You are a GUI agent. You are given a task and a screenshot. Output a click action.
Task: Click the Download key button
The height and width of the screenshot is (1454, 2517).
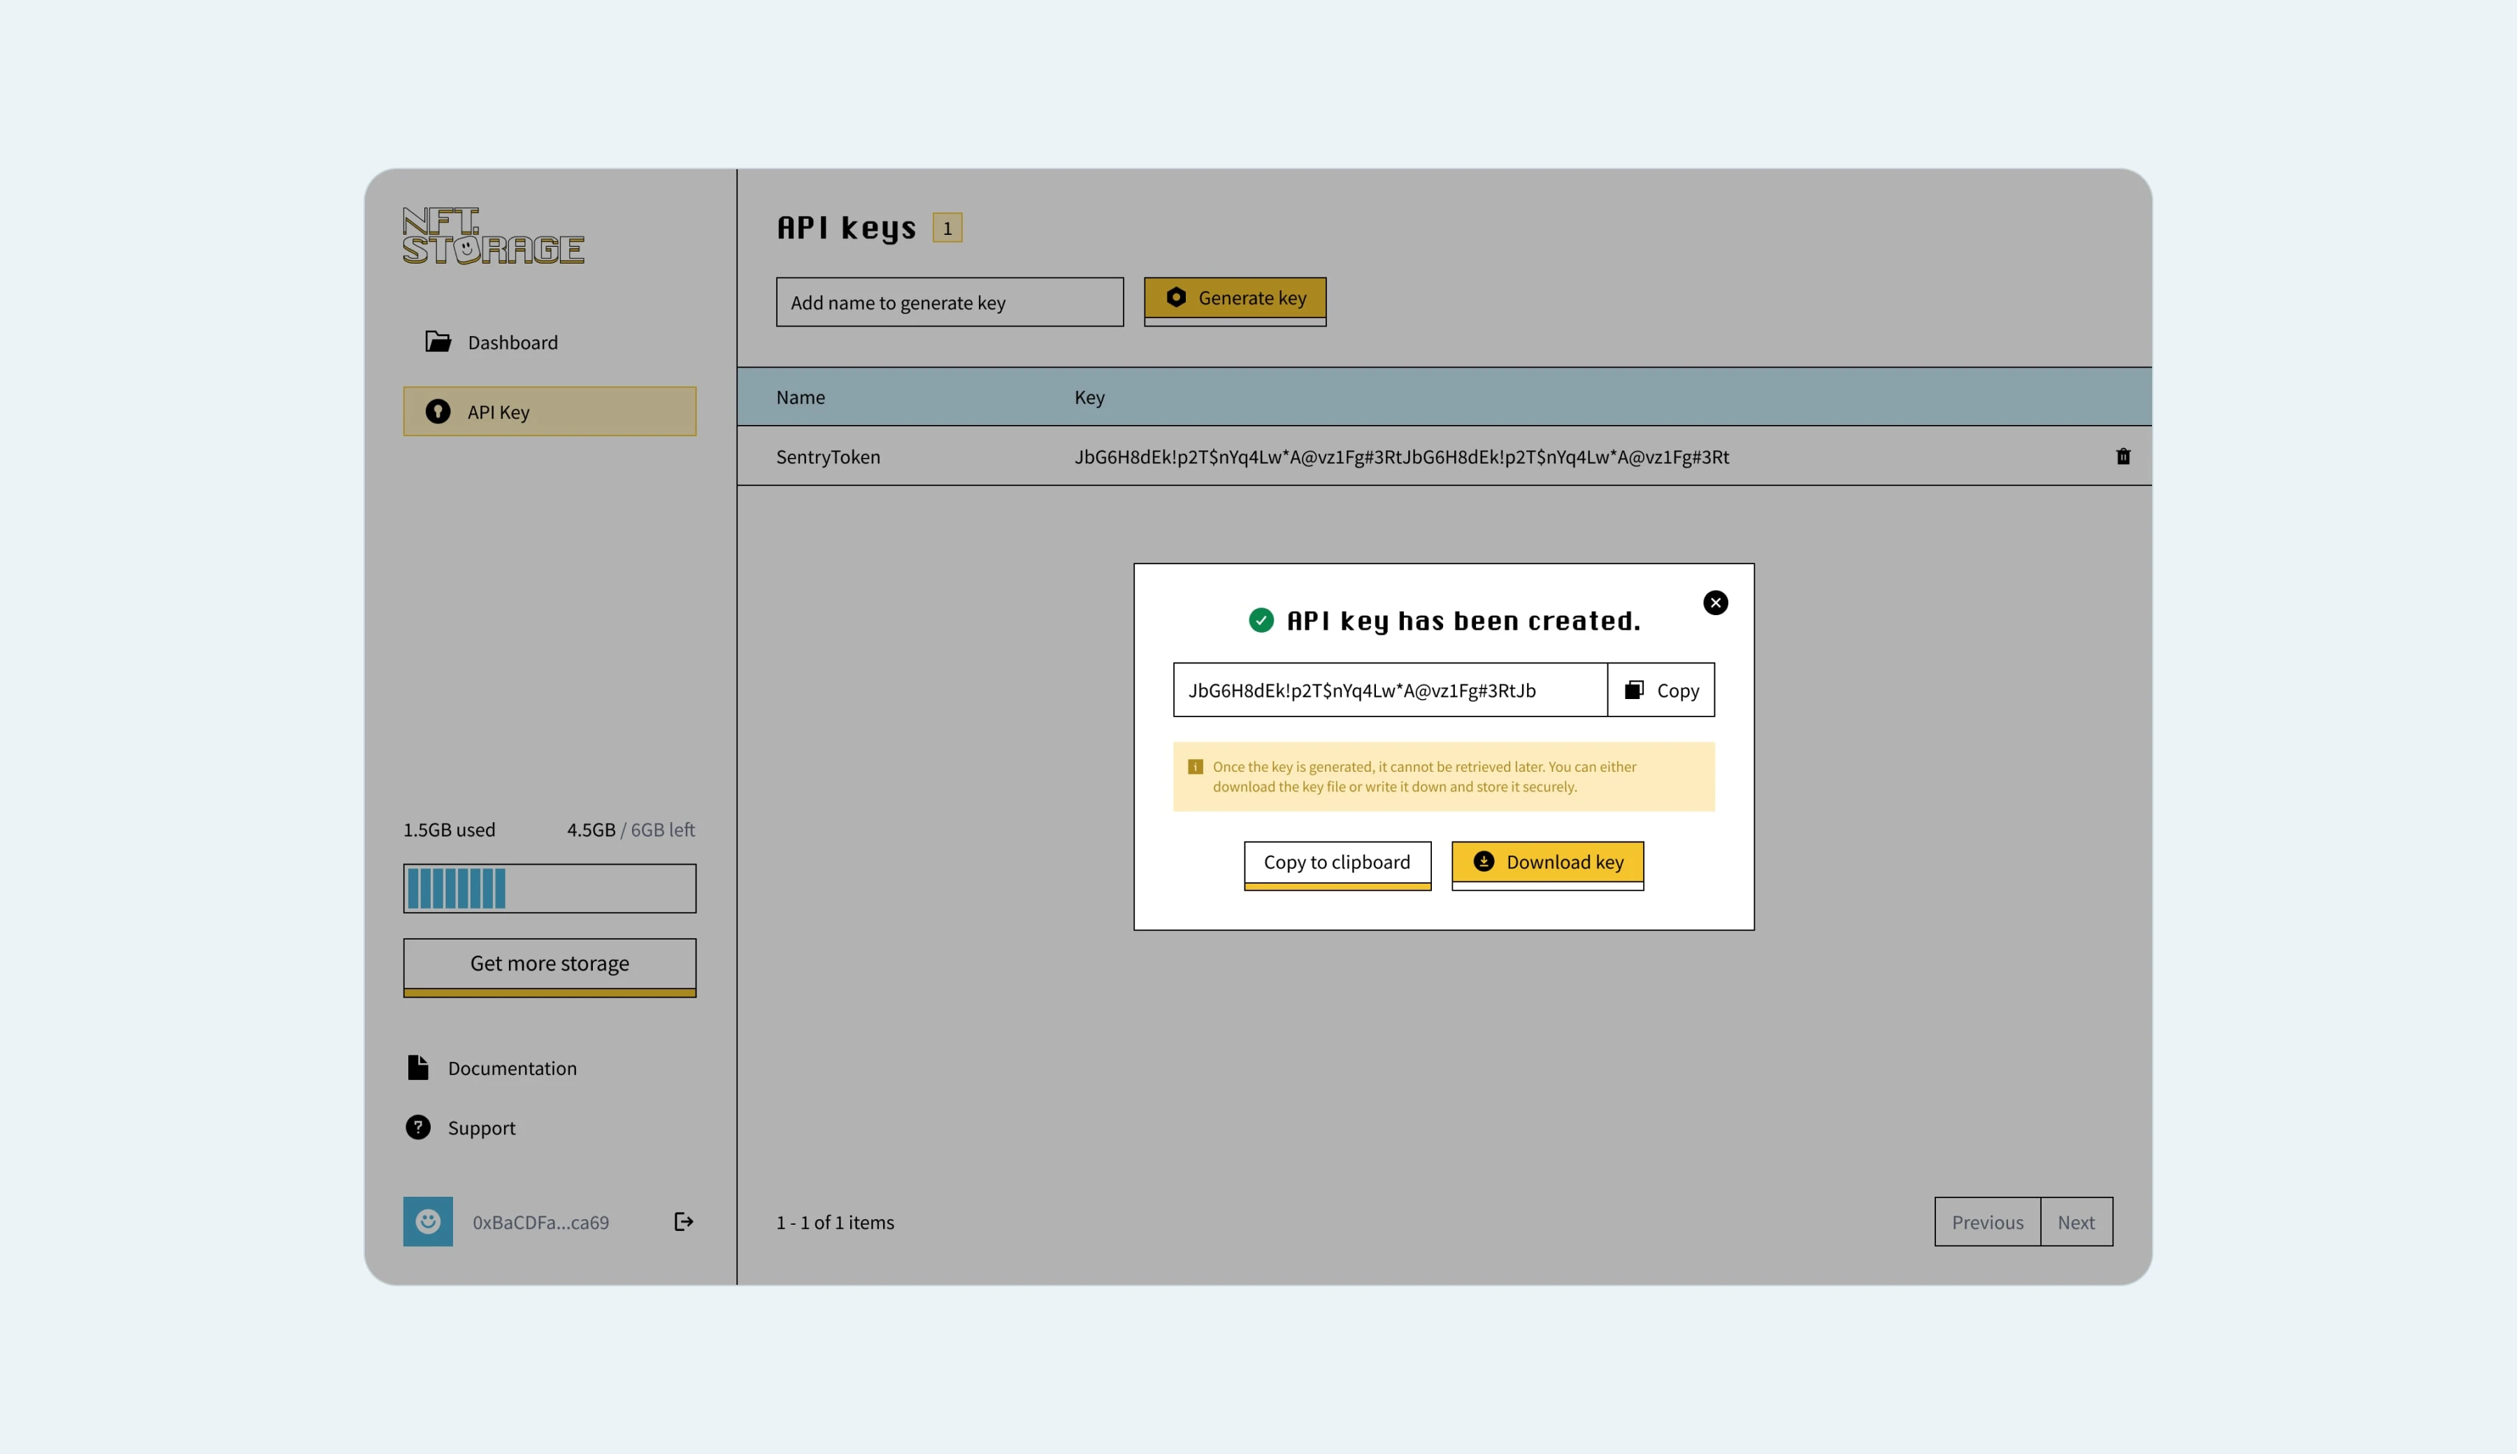(x=1548, y=865)
